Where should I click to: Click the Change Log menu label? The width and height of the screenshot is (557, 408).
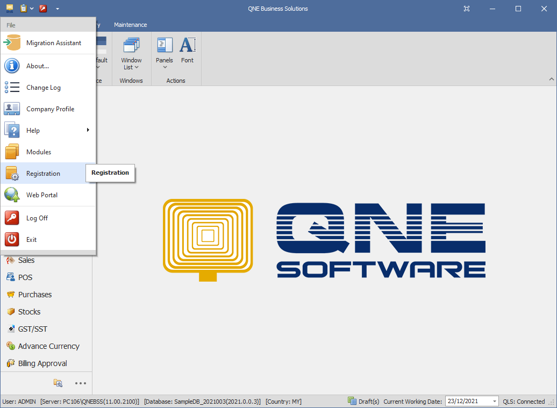tap(44, 88)
